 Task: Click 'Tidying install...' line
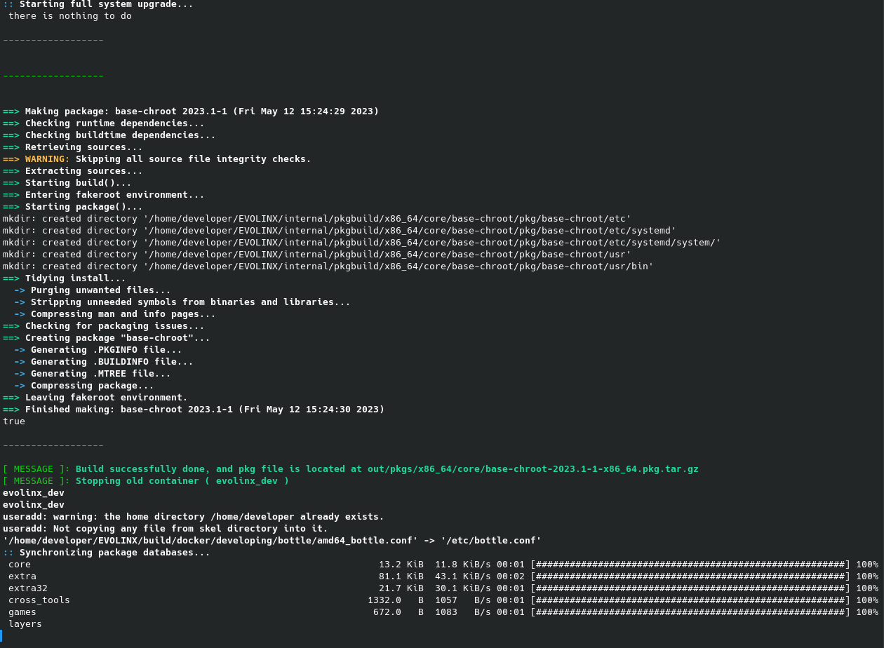click(65, 278)
